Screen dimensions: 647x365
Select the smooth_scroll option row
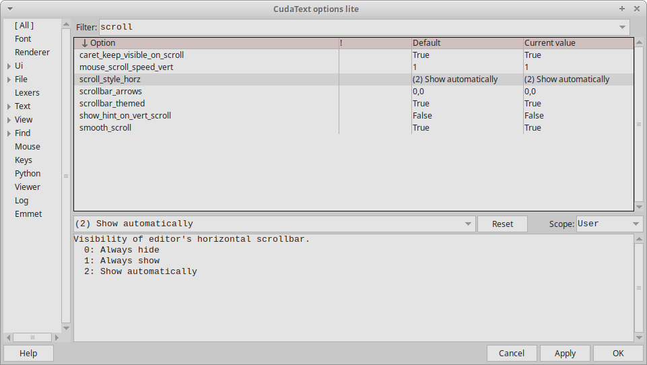pyautogui.click(x=354, y=127)
